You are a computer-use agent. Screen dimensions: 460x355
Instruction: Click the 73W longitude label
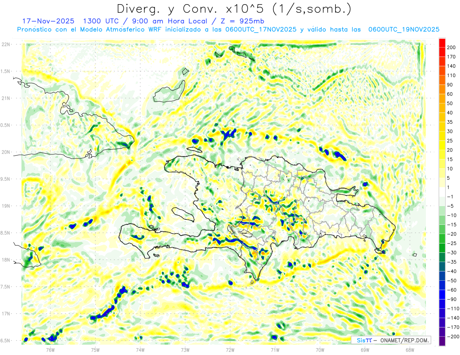click(x=185, y=350)
